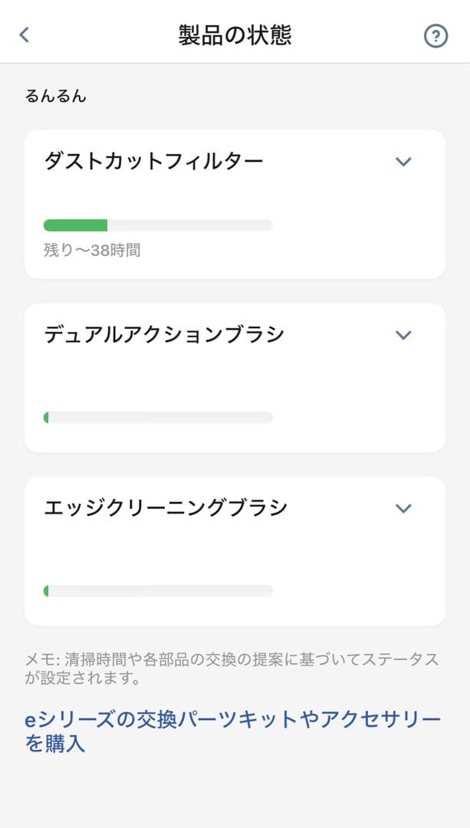The width and height of the screenshot is (470, 828).
Task: Tap the デュアルアクションブラシ heading
Action: [164, 335]
